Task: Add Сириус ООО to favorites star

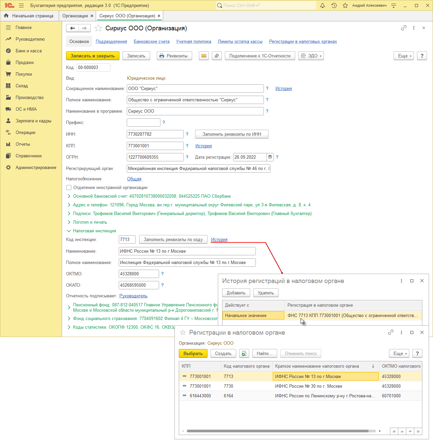Action: (x=98, y=28)
